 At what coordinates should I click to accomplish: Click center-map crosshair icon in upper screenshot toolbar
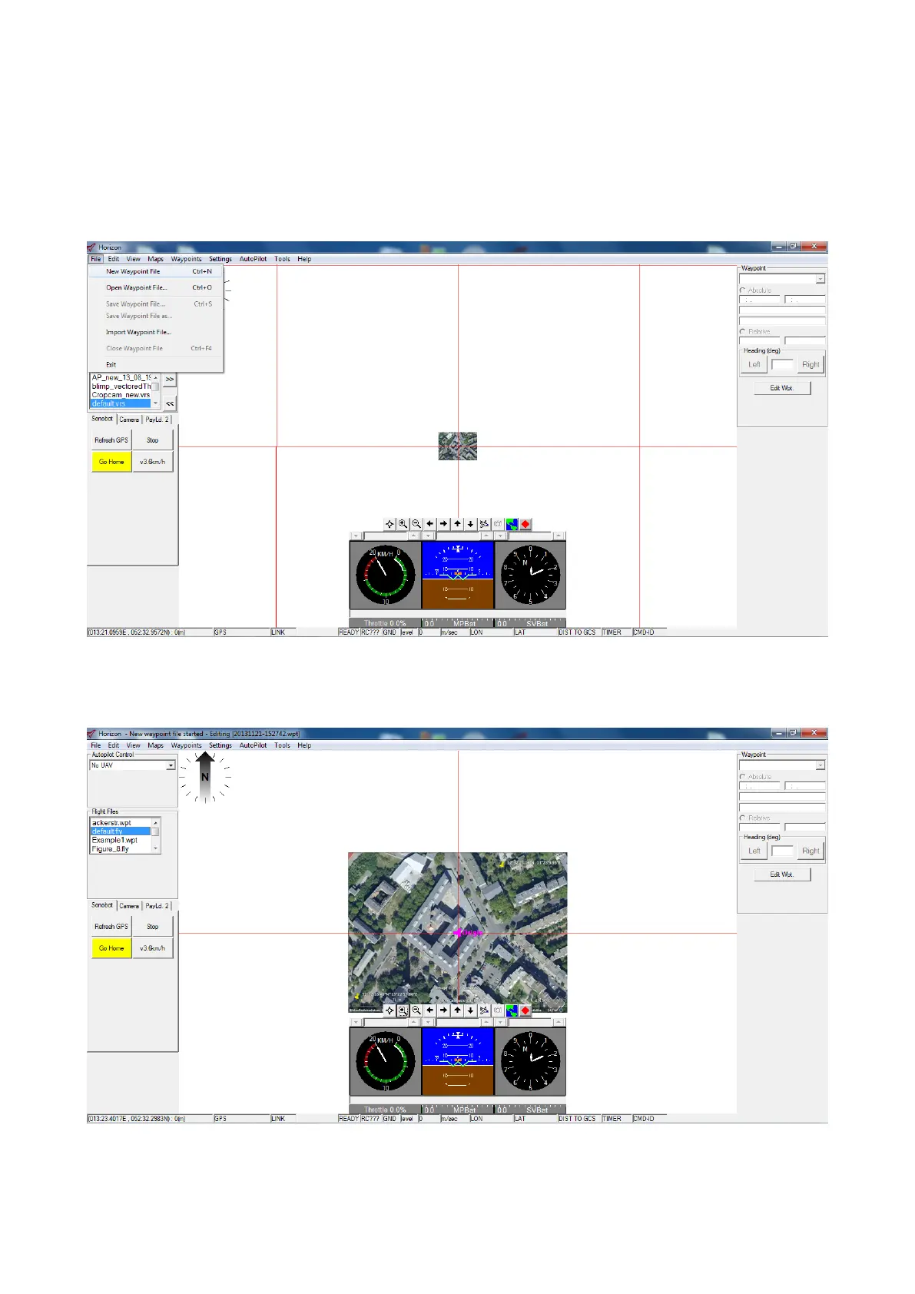pos(390,524)
